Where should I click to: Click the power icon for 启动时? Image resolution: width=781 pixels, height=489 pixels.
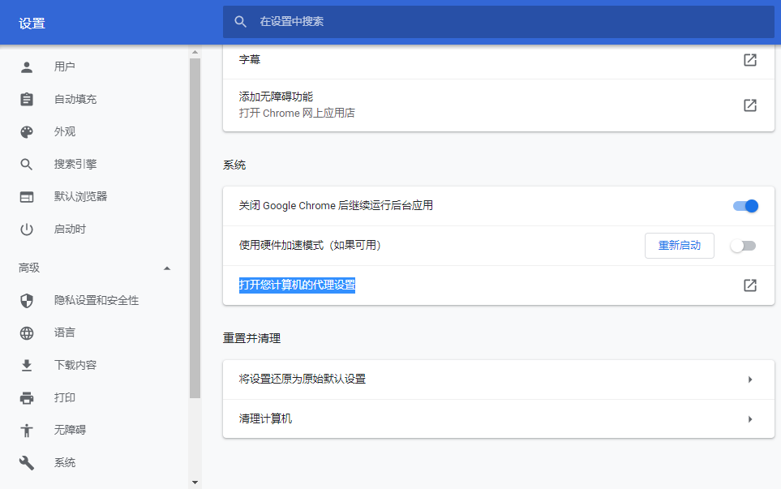tap(27, 229)
